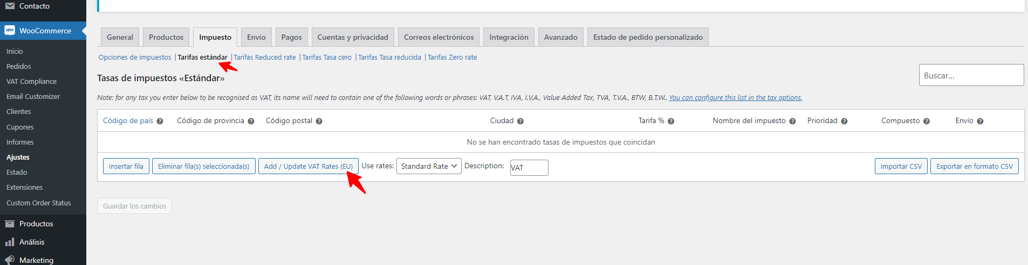The height and width of the screenshot is (265, 1028).
Task: Open the Standard Rate dropdown
Action: 429,166
